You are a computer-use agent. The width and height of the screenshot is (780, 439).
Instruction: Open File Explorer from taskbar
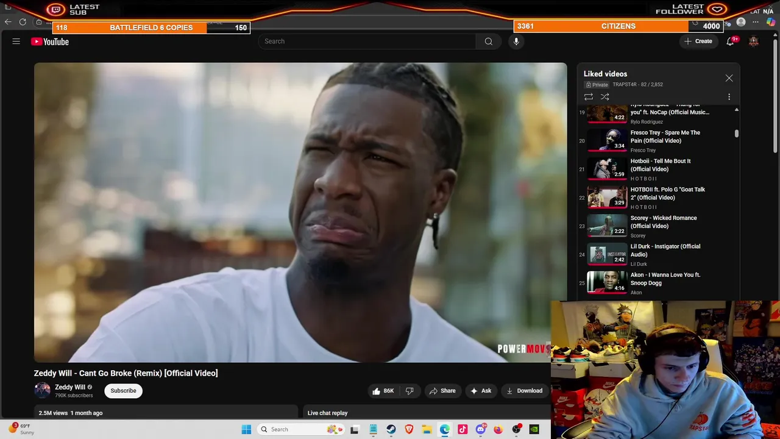click(x=427, y=429)
